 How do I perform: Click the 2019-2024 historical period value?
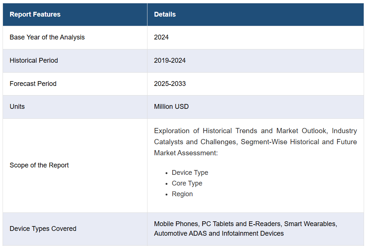click(170, 60)
